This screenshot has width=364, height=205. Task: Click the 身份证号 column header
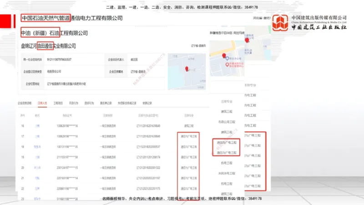coord(67,115)
